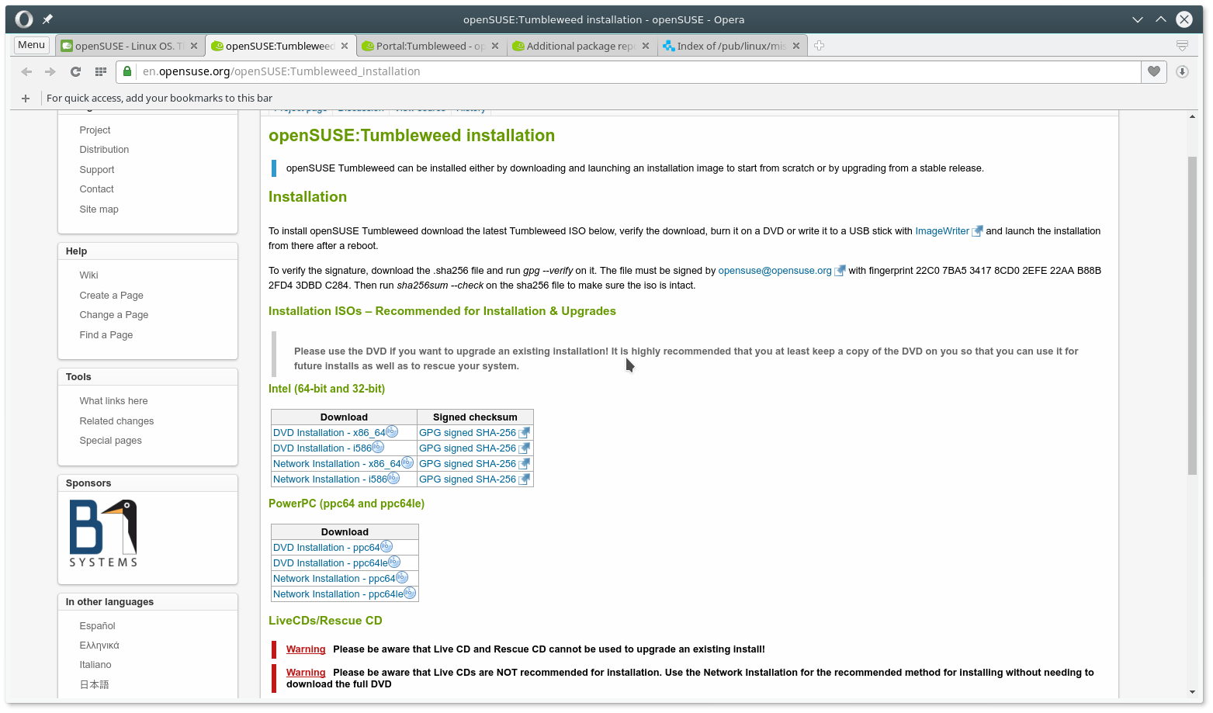The image size is (1213, 713).
Task: Click disc icon beside DVD Installation ppc64
Action: point(386,546)
